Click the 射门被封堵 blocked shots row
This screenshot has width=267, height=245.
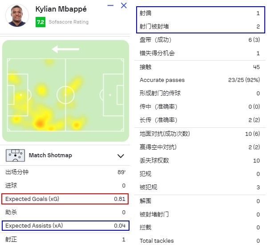200,26
